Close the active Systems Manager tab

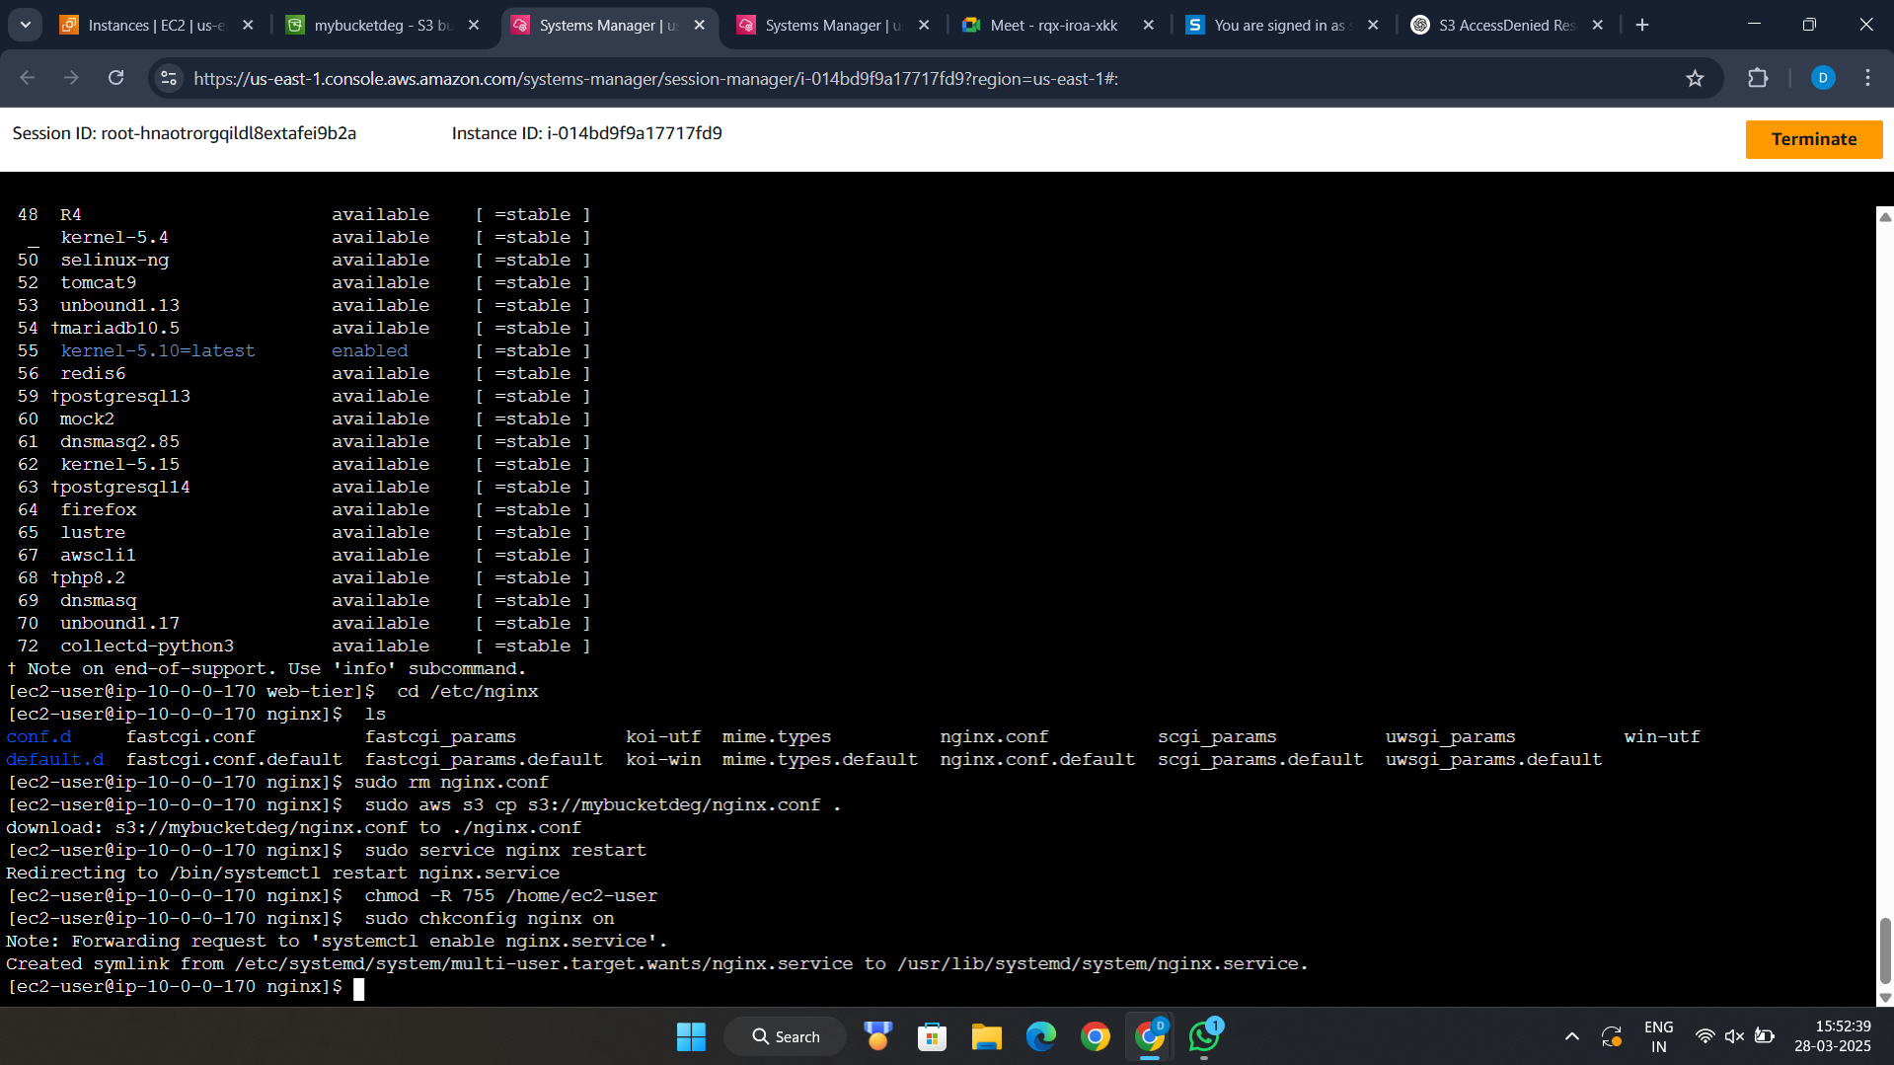click(x=700, y=25)
